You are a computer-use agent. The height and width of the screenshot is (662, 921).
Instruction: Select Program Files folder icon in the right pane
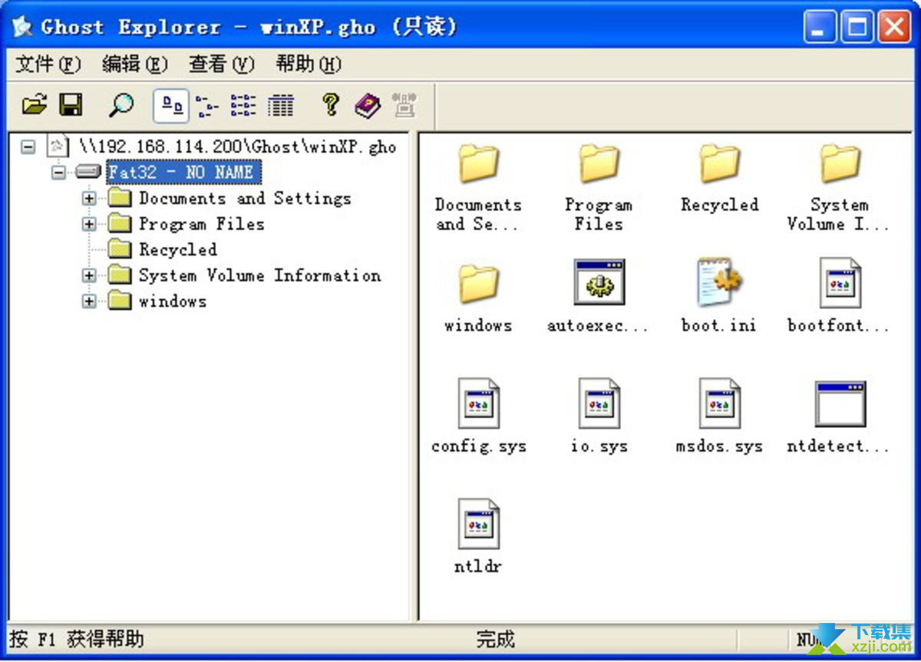[x=599, y=163]
